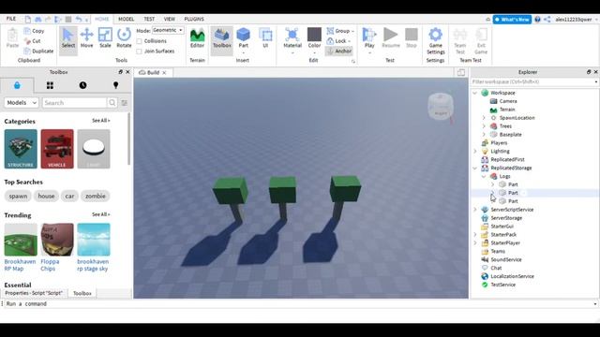Click the Paste button
The image size is (600, 337).
pyautogui.click(x=12, y=38)
